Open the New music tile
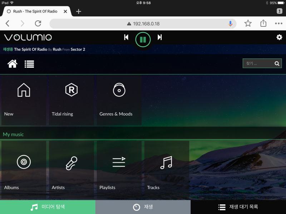Image resolution: width=286 pixels, height=214 pixels. point(24,90)
